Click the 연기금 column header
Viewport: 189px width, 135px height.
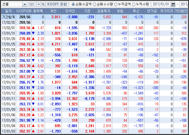152,11
